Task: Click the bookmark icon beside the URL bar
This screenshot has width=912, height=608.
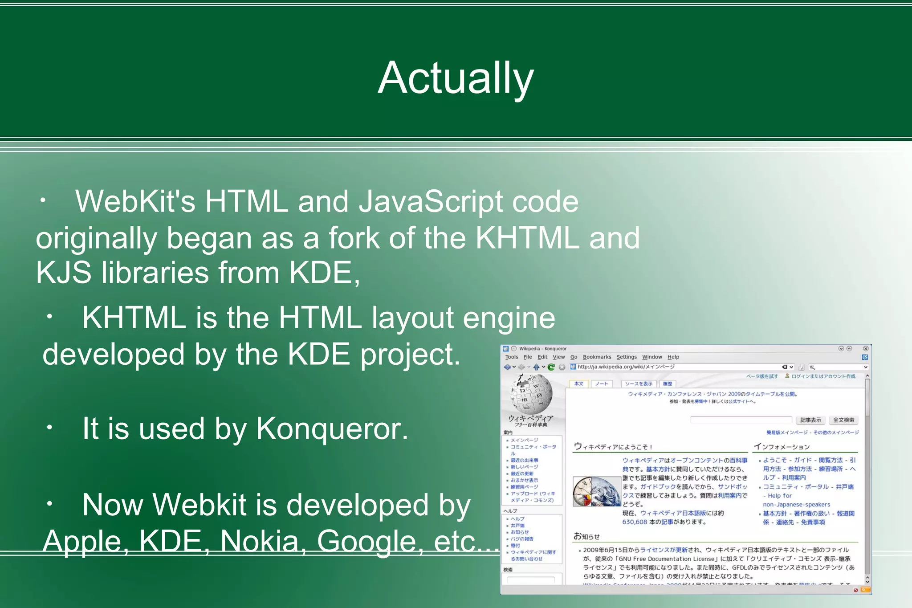Action: tap(802, 367)
